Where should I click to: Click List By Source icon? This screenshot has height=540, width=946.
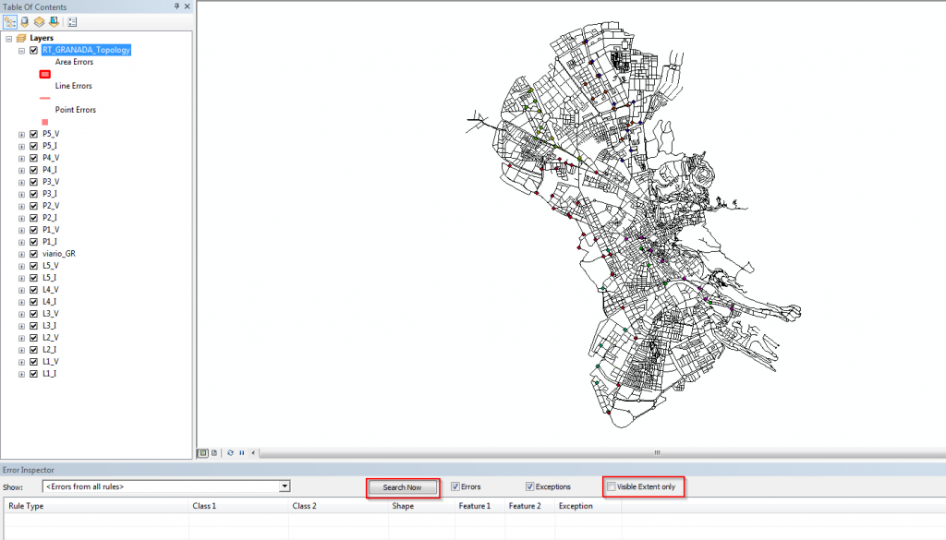pos(25,21)
